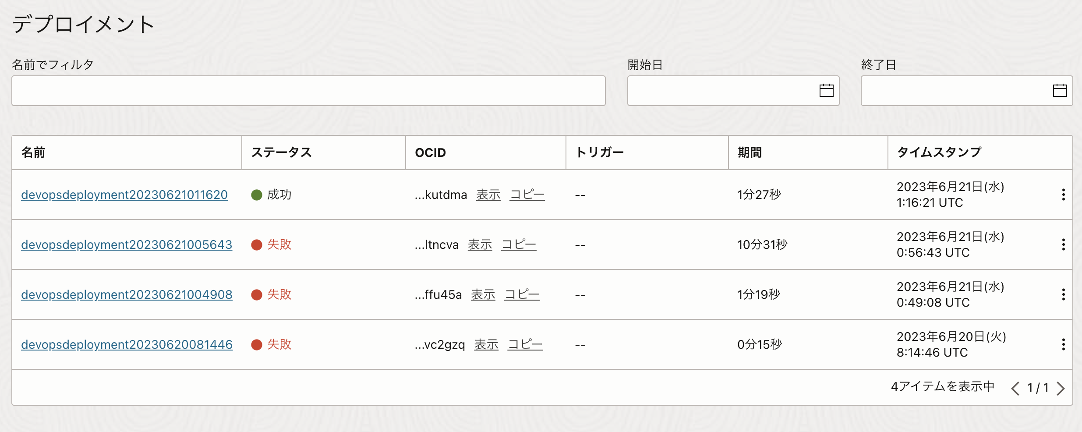Image resolution: width=1082 pixels, height=432 pixels.
Task: Sort deployments by the ステータス column
Action: tap(281, 152)
